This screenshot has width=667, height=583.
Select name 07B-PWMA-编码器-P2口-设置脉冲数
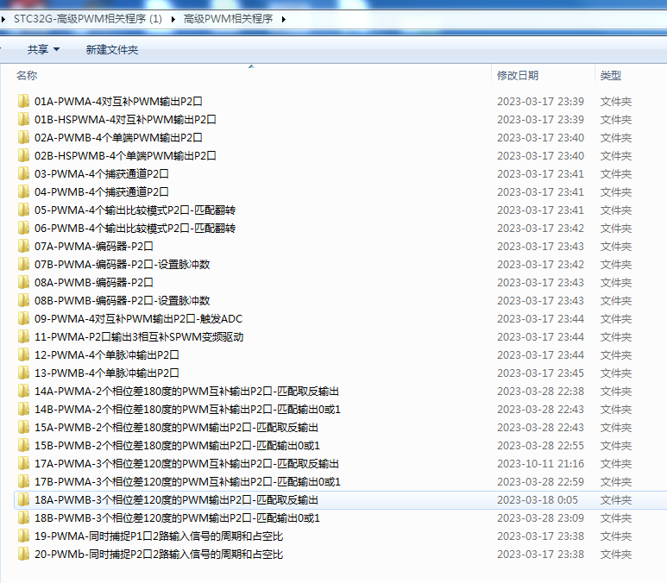pyautogui.click(x=122, y=265)
